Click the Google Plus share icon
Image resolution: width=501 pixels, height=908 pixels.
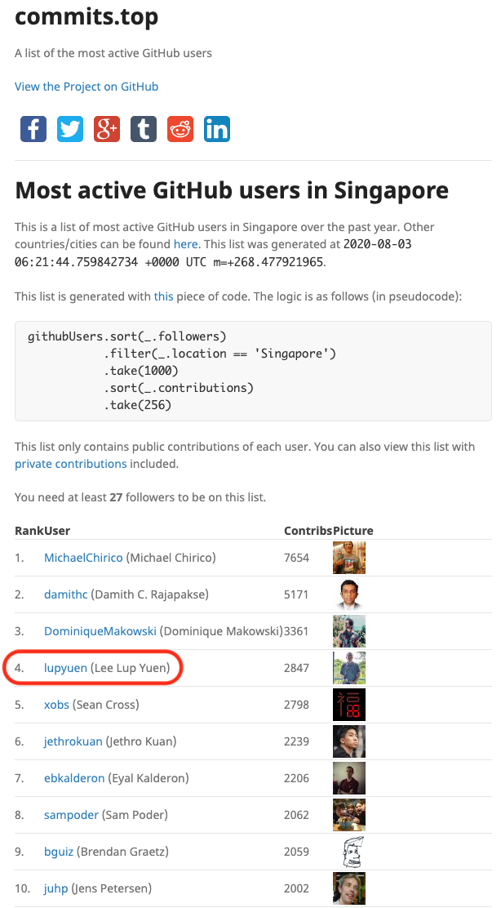coord(107,129)
